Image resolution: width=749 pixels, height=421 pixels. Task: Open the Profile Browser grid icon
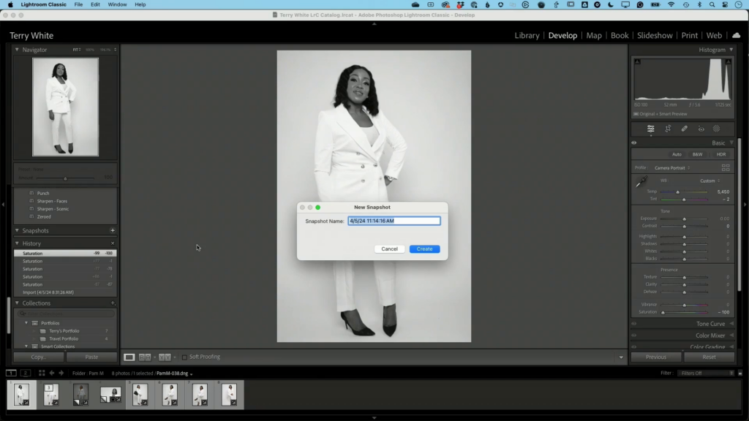click(726, 167)
